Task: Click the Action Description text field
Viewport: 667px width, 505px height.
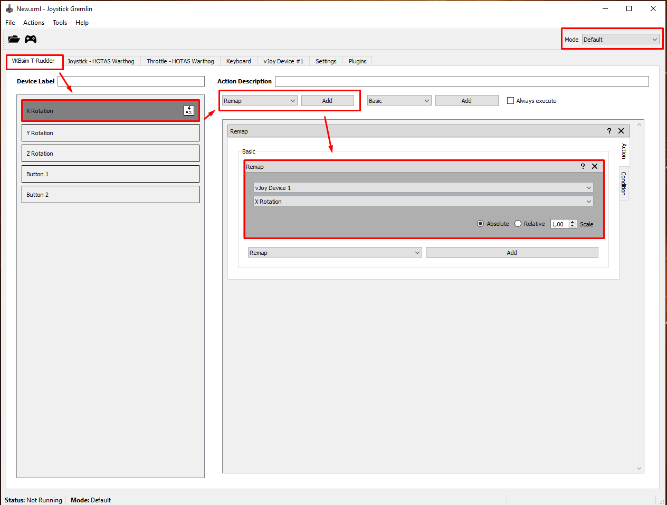Action: [462, 81]
